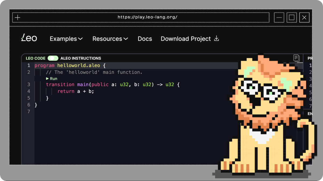Maximize the browser window
This screenshot has height=181, width=323.
pyautogui.click(x=292, y=17)
